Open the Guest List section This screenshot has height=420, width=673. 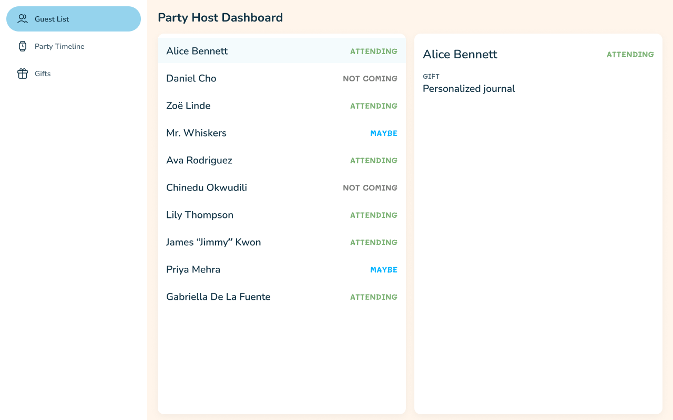[73, 19]
